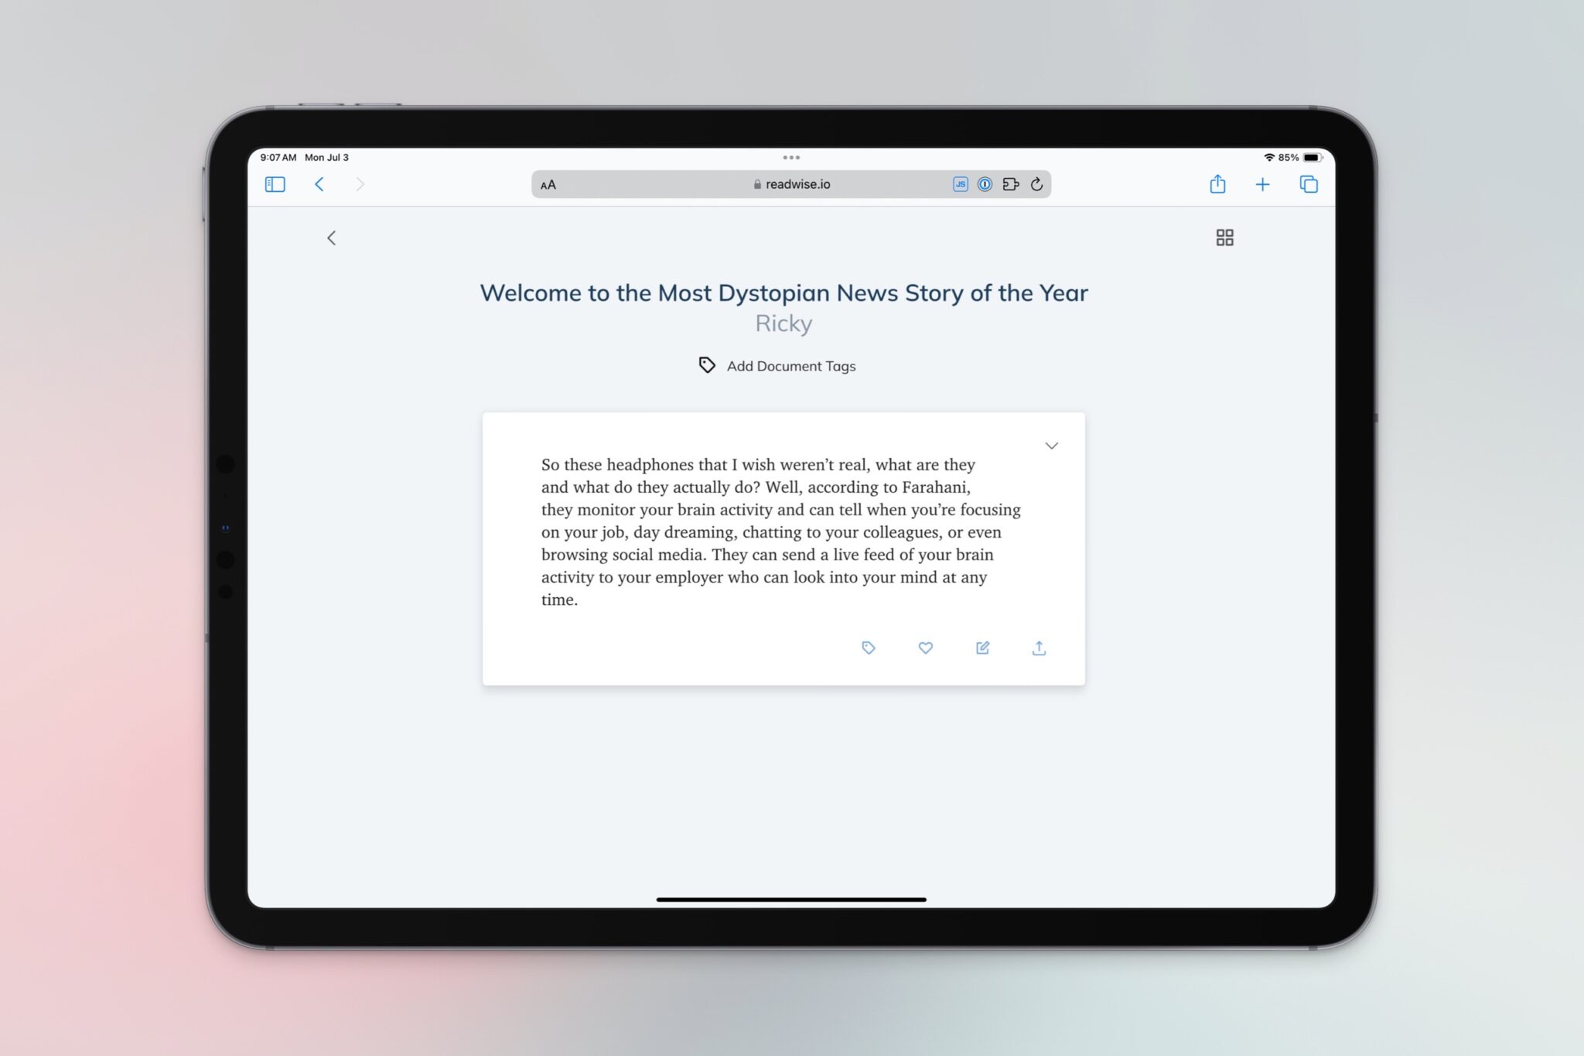
Task: Open the AA page settings menu
Action: (548, 184)
